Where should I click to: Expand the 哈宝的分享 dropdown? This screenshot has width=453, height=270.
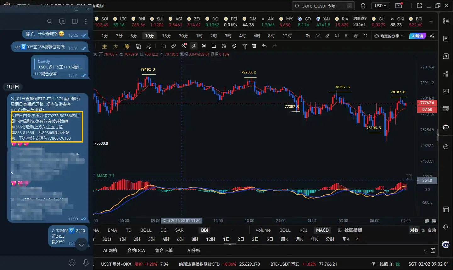pyautogui.click(x=389, y=36)
